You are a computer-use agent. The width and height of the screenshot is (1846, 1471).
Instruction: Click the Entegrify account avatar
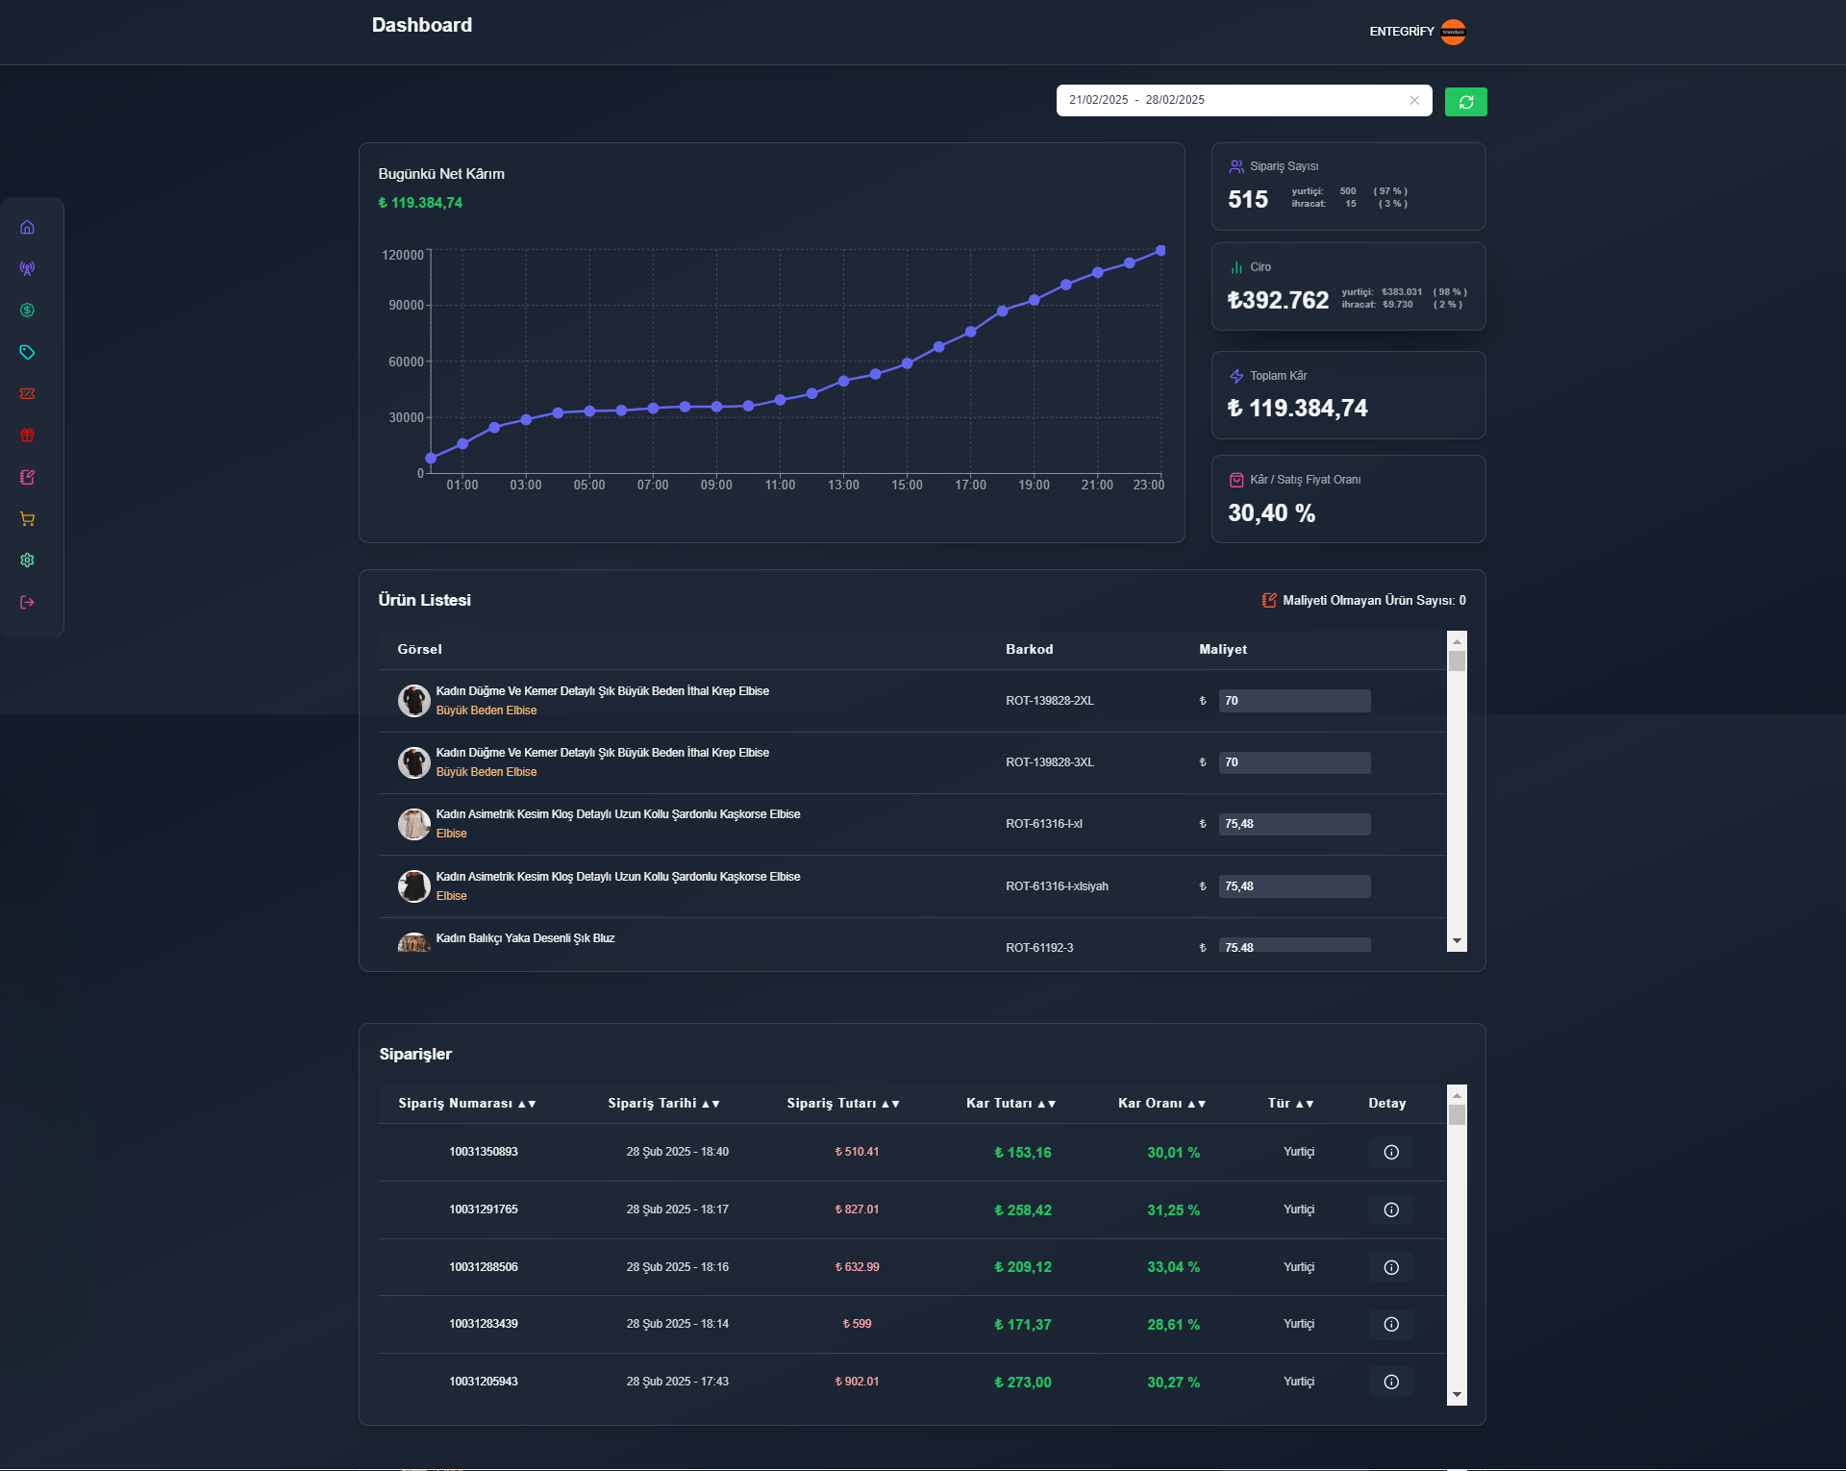(1453, 32)
